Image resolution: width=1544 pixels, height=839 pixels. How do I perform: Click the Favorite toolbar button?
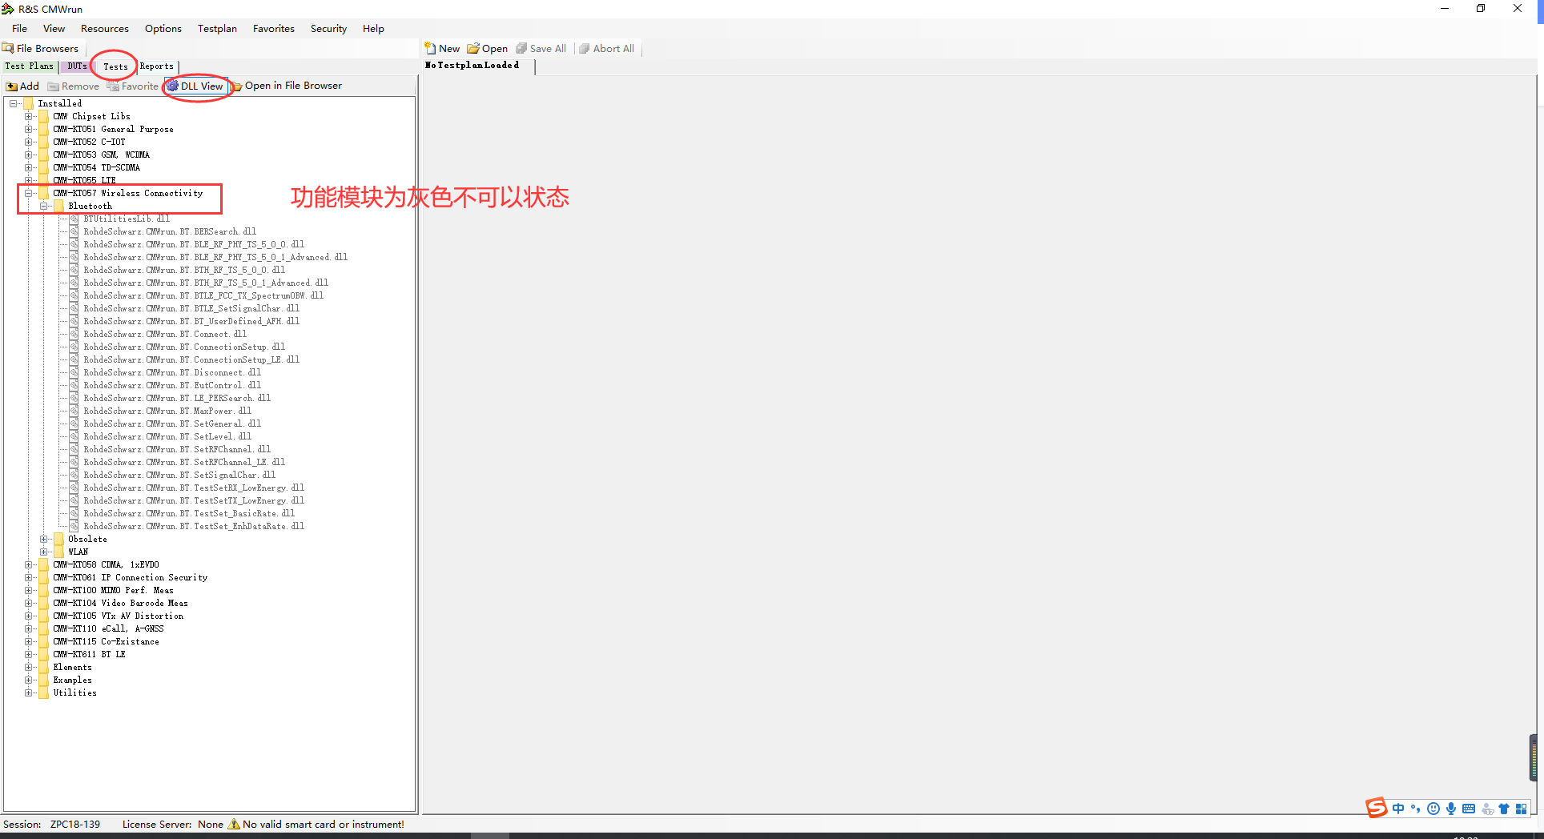133,86
